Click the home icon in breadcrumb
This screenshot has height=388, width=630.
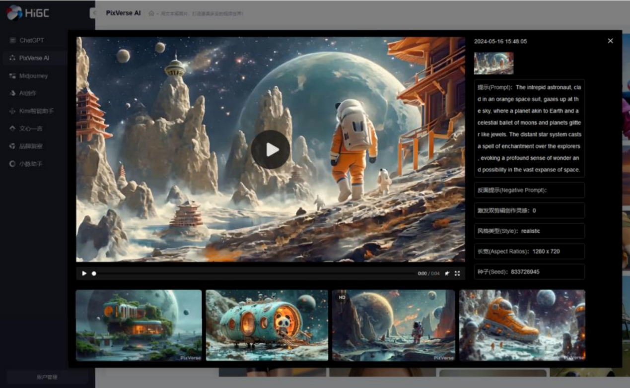pyautogui.click(x=151, y=13)
